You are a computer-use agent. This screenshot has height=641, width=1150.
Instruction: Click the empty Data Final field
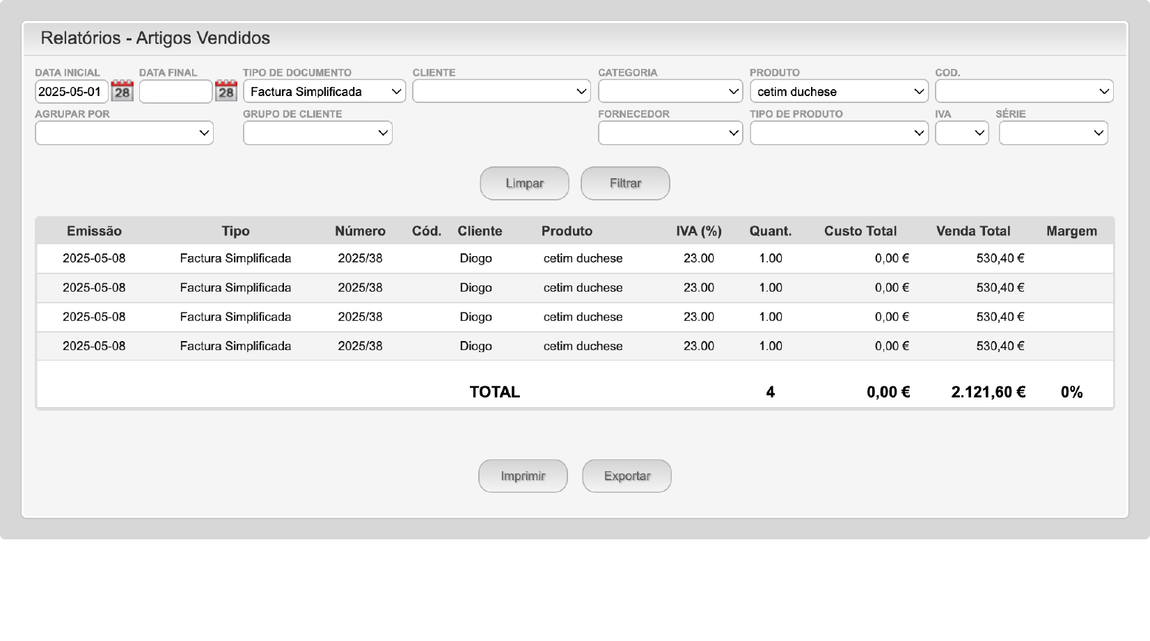pyautogui.click(x=175, y=92)
